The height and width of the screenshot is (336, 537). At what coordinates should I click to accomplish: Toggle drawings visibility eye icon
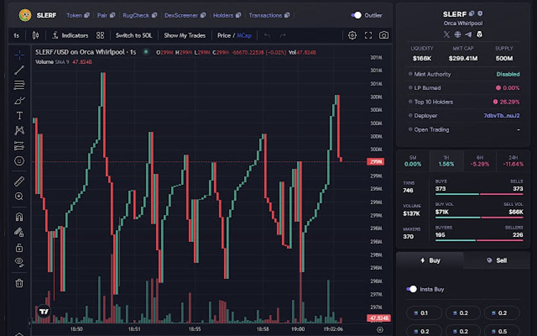tap(19, 261)
